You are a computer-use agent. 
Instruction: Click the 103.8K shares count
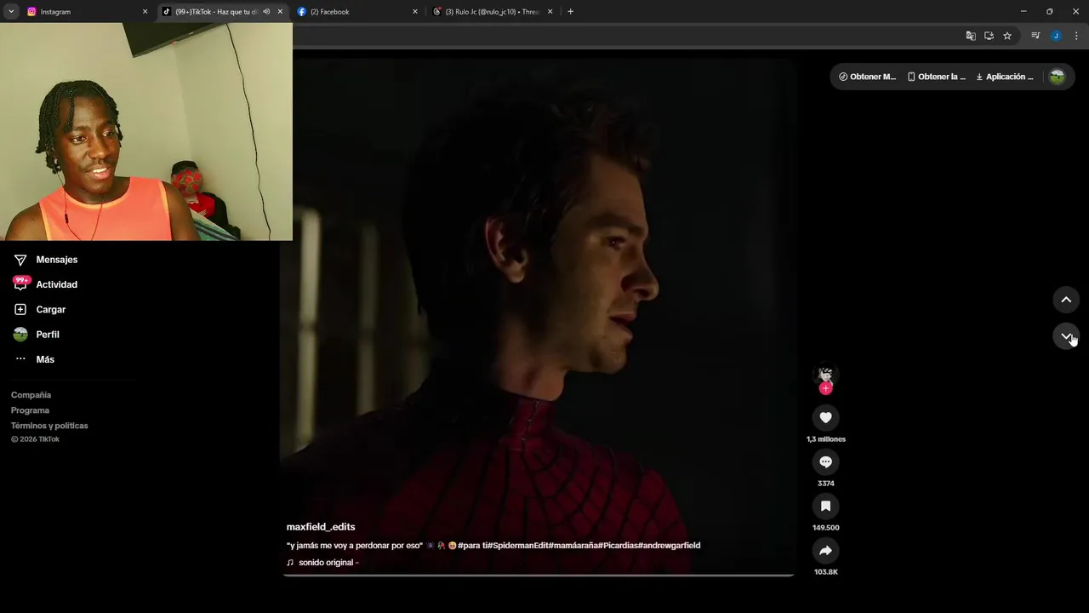click(826, 572)
